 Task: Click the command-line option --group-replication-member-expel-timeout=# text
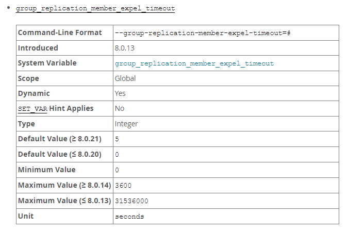[x=204, y=33]
